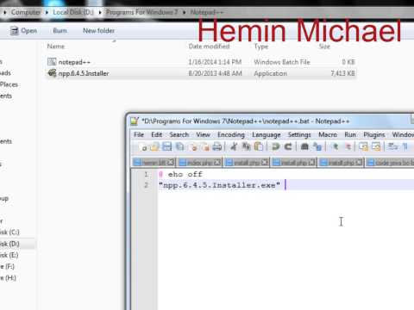The width and height of the screenshot is (414, 310).
Task: Click the Copy icon in Notepad++ toolbar
Action: pyautogui.click(x=246, y=146)
